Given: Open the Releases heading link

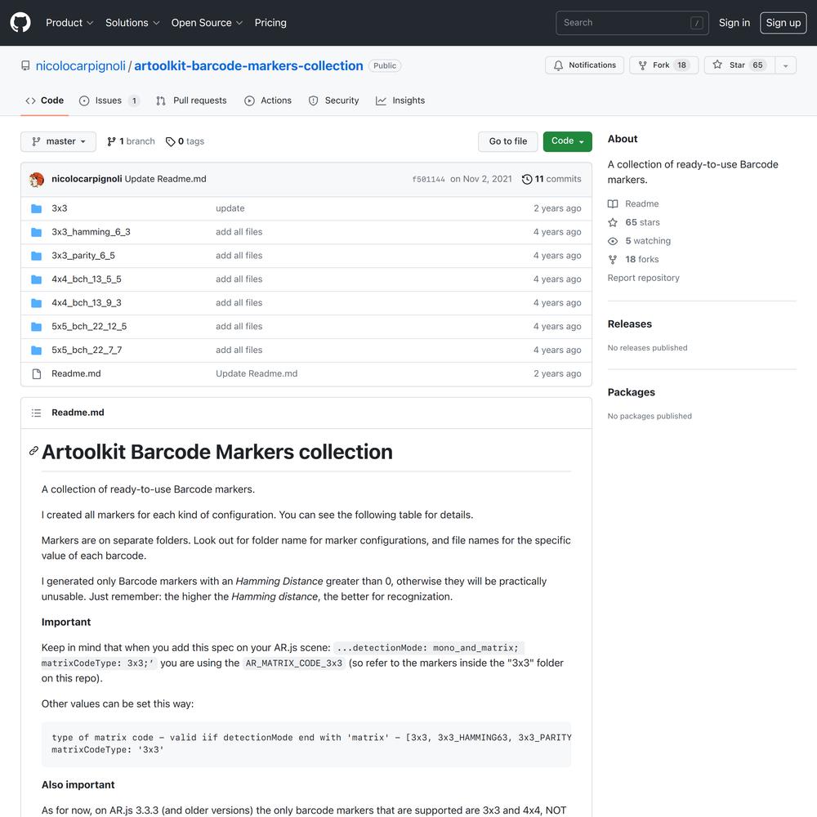Looking at the screenshot, I should coord(629,324).
